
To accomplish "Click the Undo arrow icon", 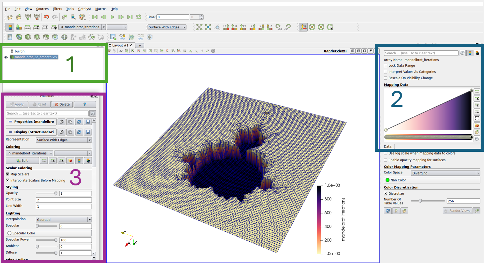I will point(46,17).
